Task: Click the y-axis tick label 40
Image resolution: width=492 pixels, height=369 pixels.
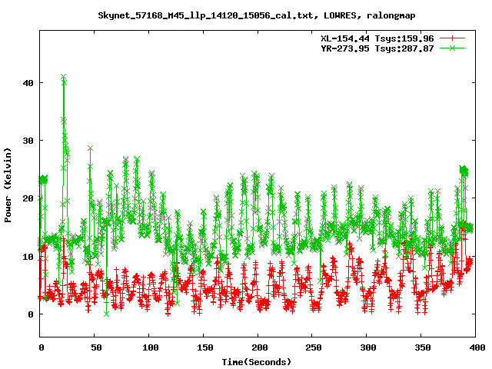Action: [x=28, y=83]
